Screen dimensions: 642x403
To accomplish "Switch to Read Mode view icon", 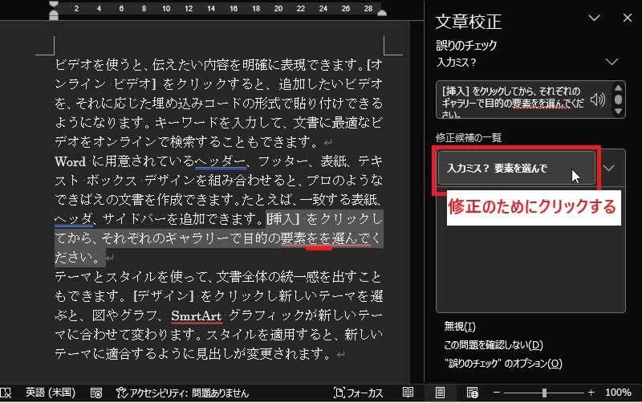I will [408, 393].
